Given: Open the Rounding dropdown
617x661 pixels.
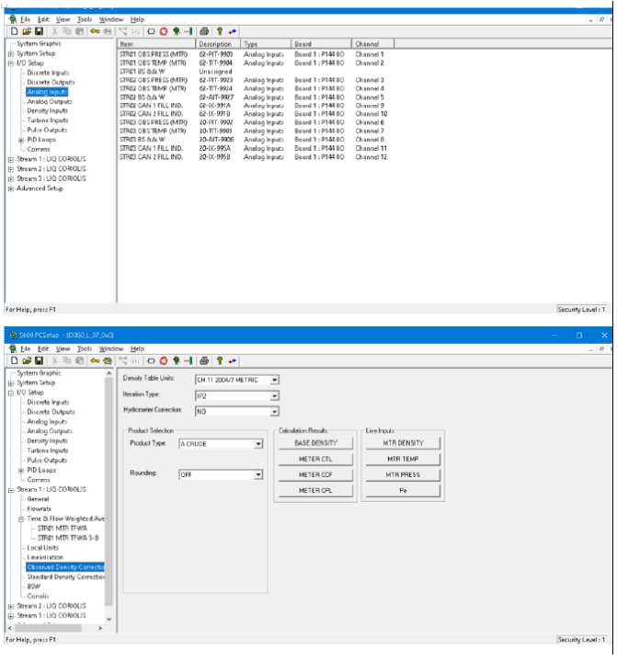Looking at the screenshot, I should pyautogui.click(x=258, y=474).
